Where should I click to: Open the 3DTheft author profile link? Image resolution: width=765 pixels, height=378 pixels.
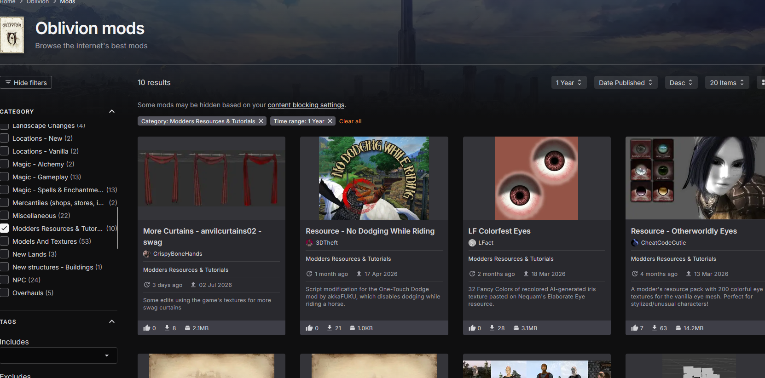click(x=327, y=243)
